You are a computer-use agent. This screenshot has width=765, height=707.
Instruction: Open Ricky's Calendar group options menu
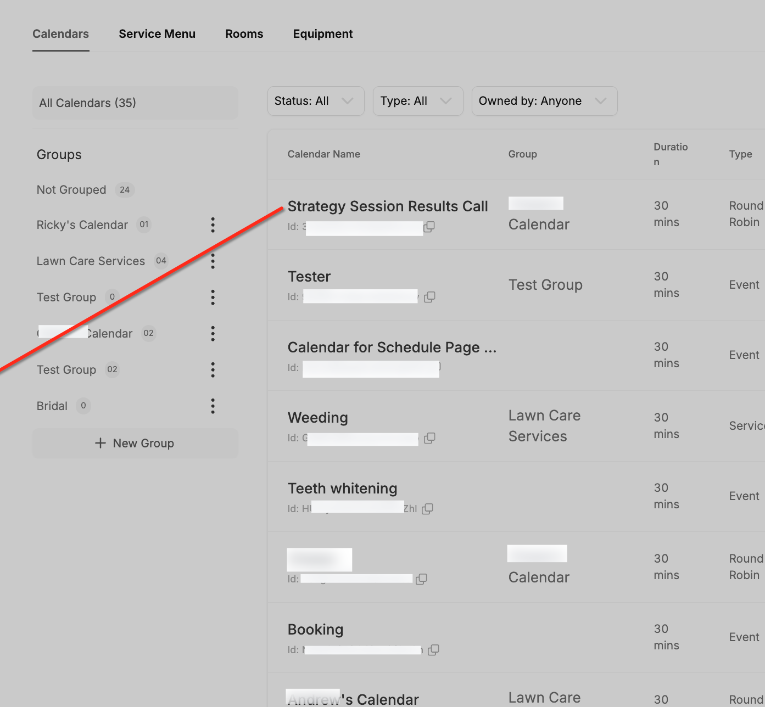213,225
